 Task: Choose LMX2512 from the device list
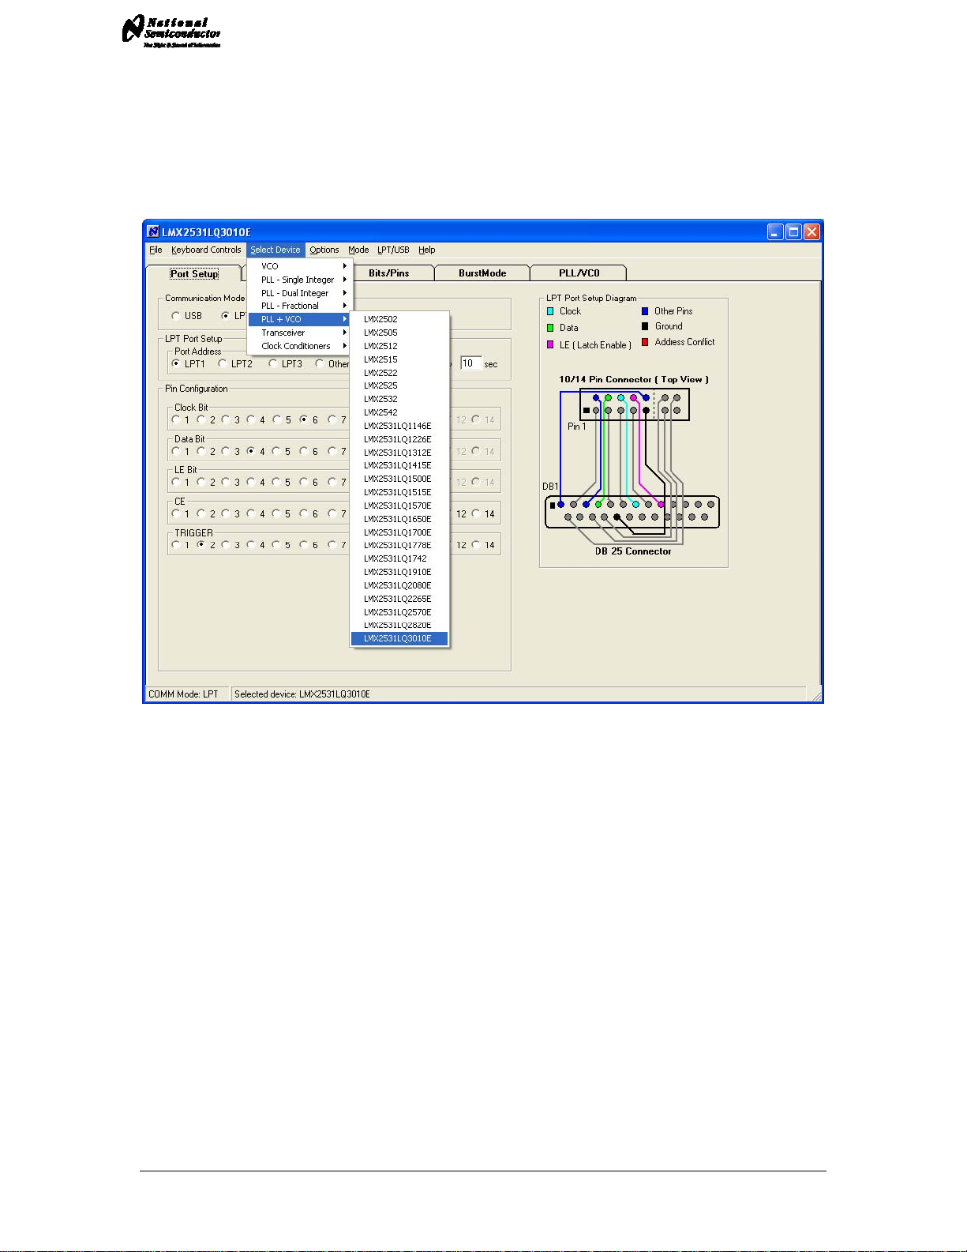(x=399, y=346)
